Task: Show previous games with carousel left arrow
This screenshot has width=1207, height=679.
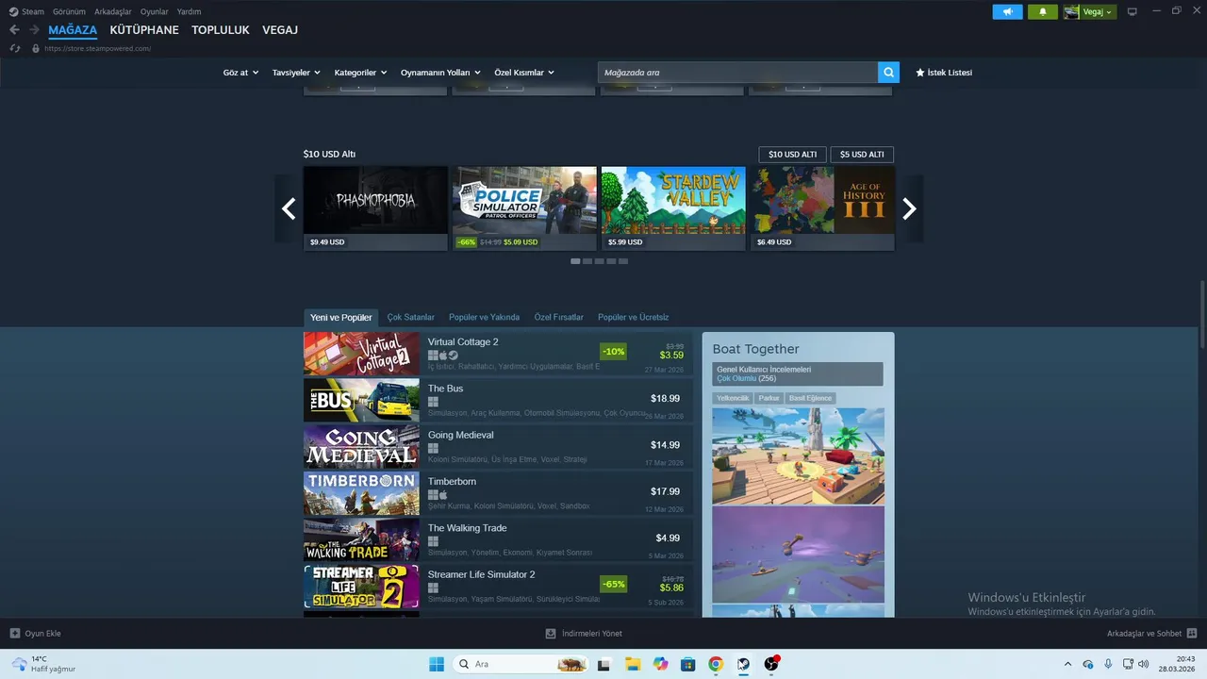Action: click(289, 208)
